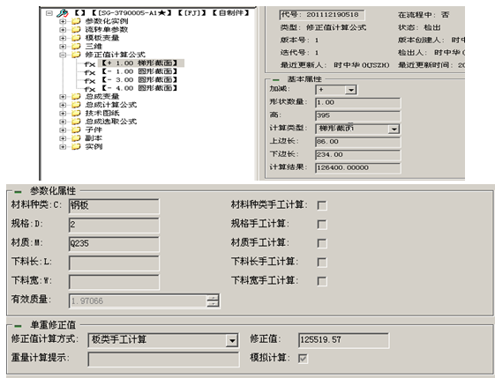Click the 技术图纸 folder icon
The width and height of the screenshot is (495, 378).
[76, 113]
